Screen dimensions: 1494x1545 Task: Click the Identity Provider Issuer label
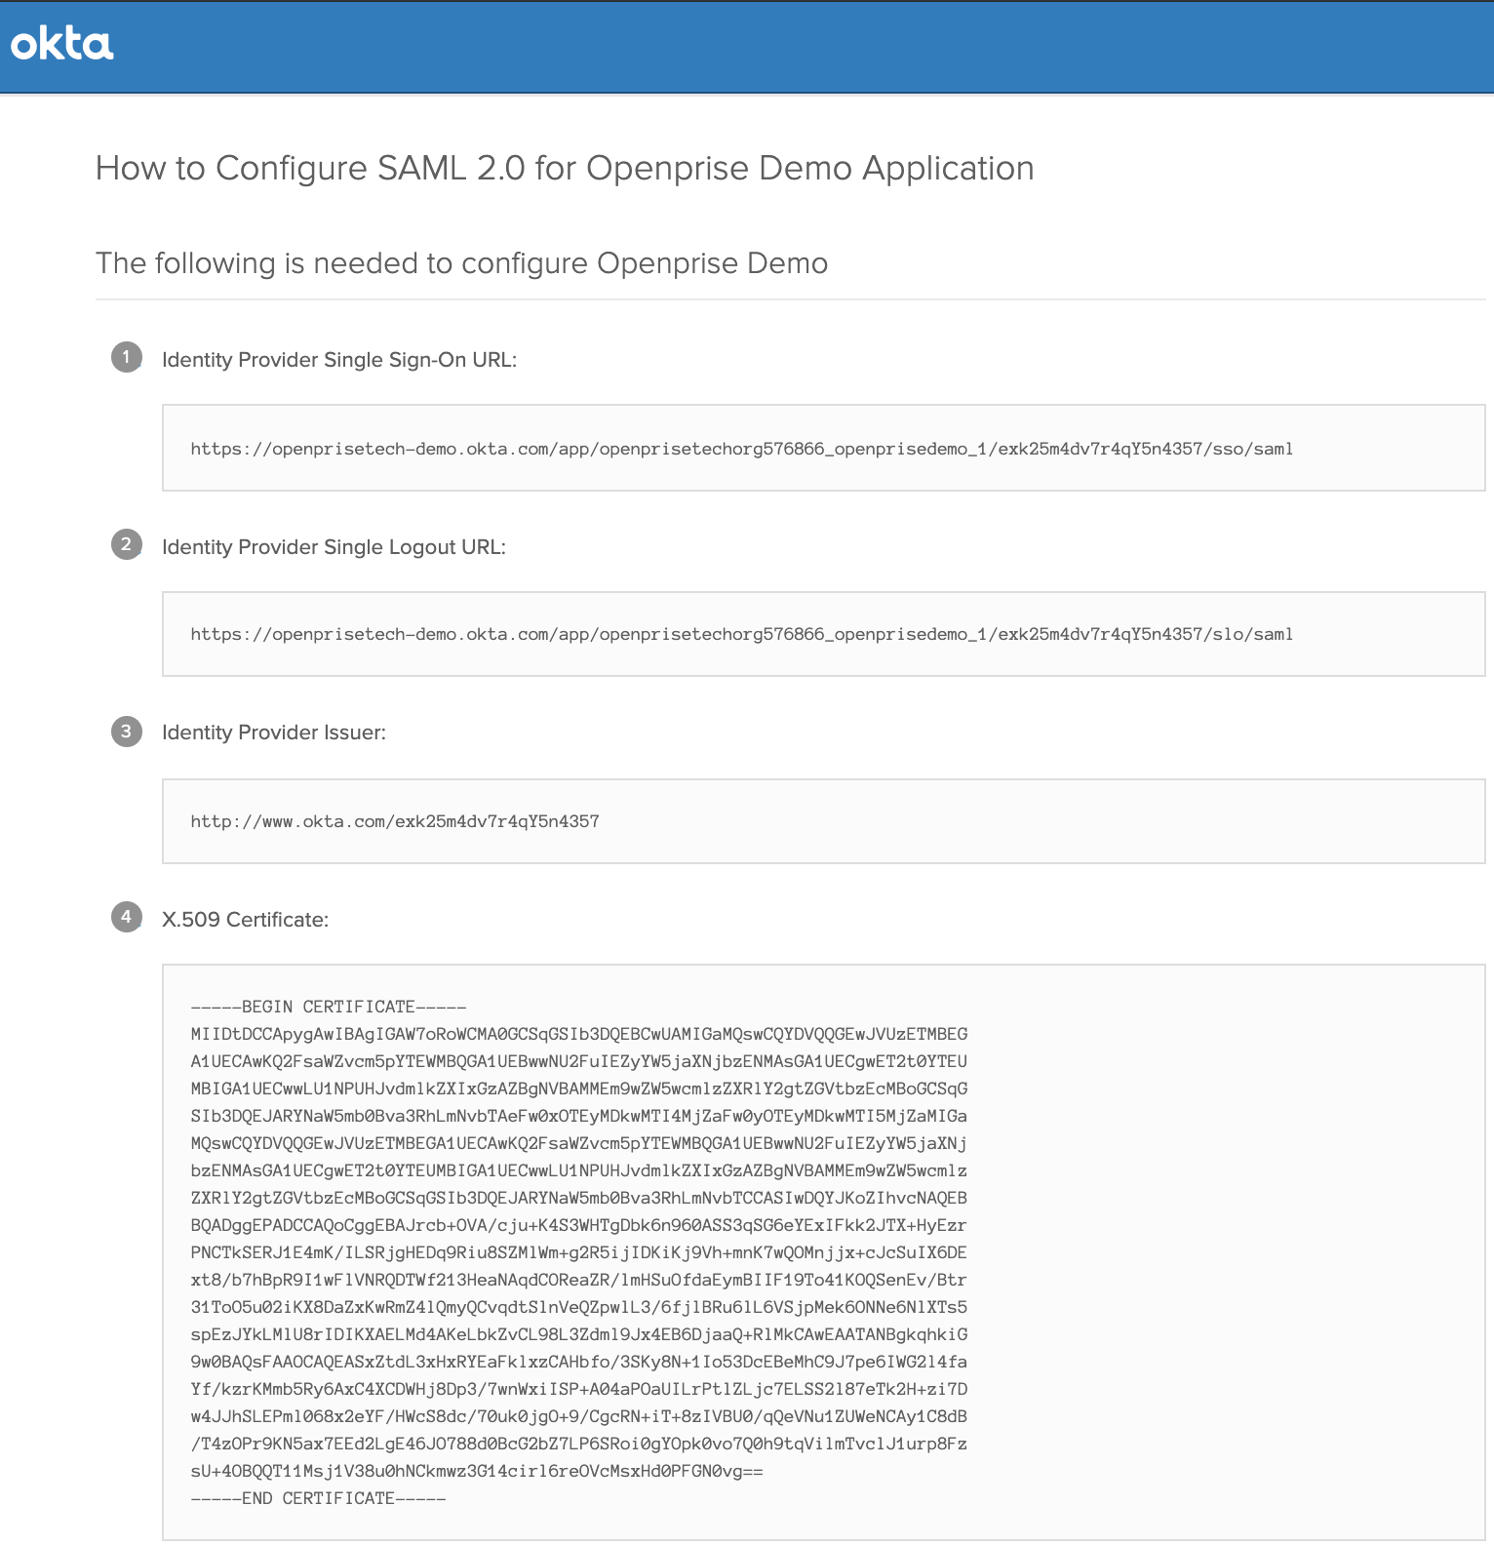tap(274, 733)
